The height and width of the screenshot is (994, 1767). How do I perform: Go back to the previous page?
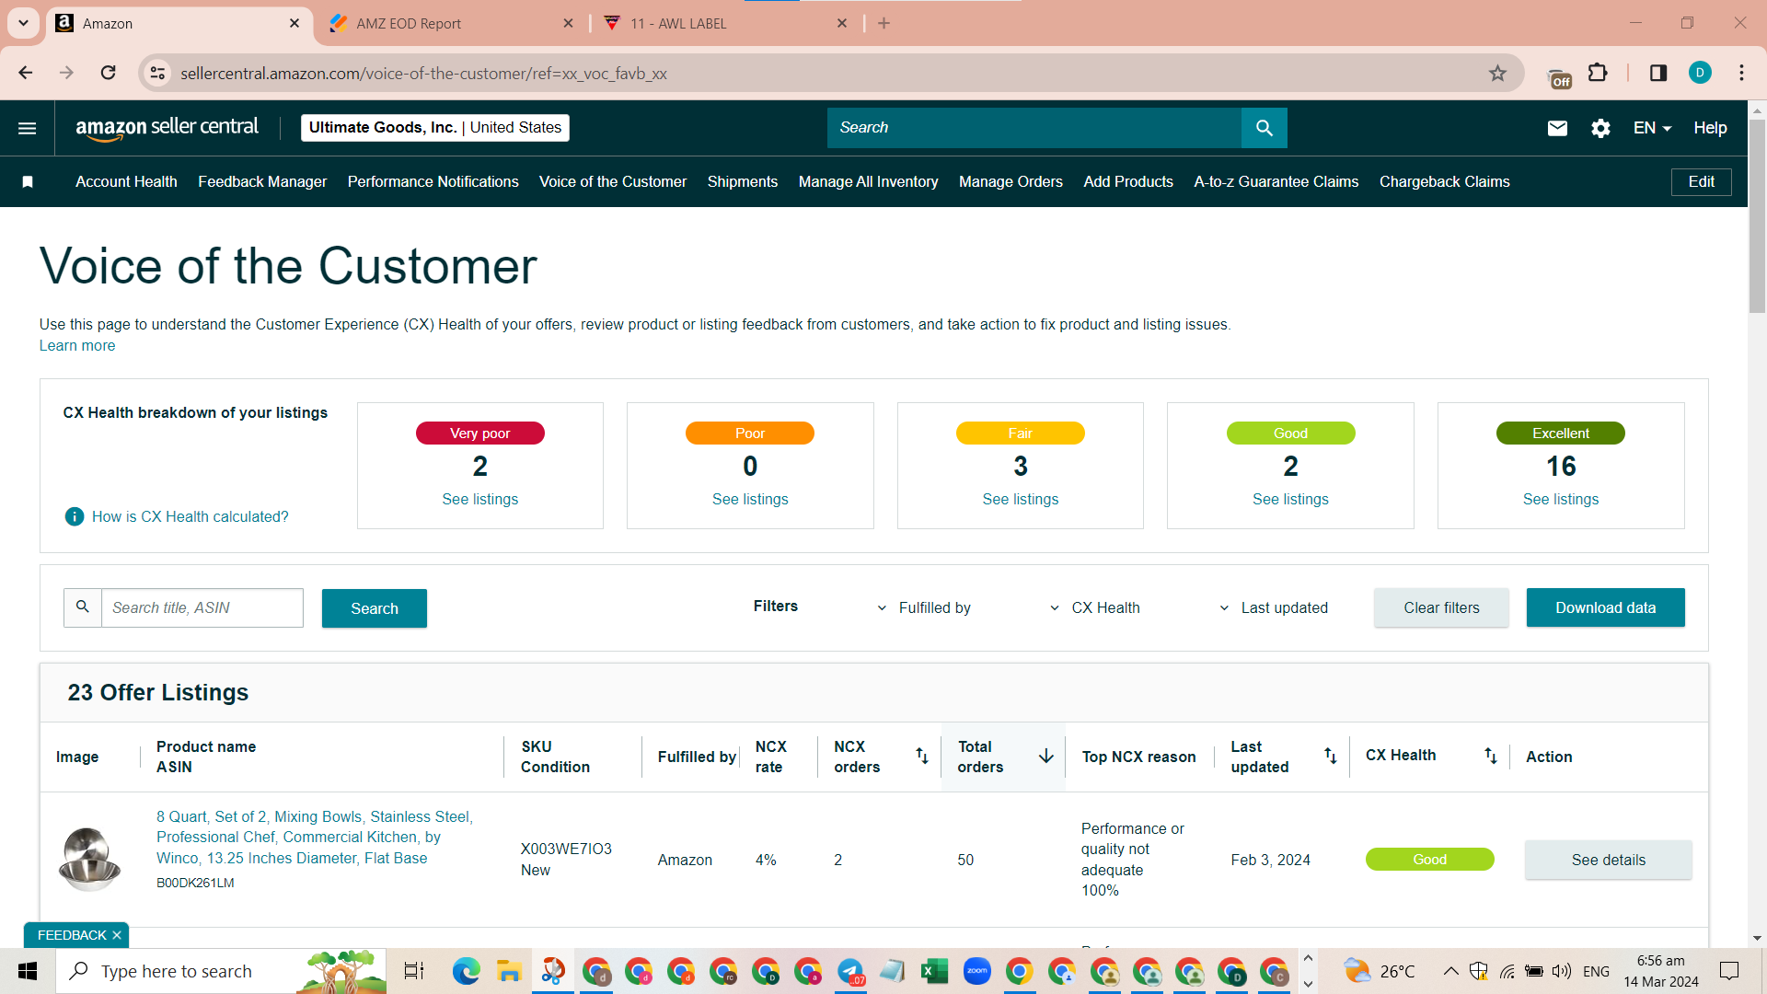(26, 73)
